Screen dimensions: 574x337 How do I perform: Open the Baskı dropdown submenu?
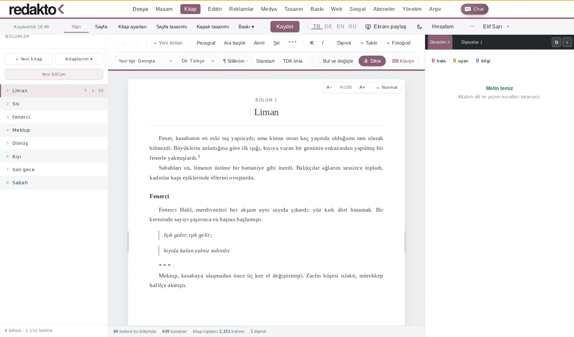coord(246,27)
